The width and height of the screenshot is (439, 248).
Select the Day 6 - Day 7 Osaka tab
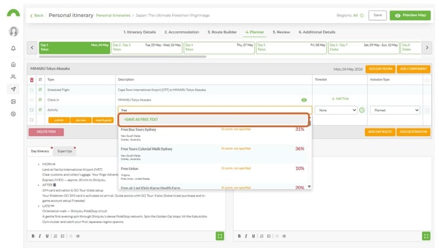[x=364, y=48]
